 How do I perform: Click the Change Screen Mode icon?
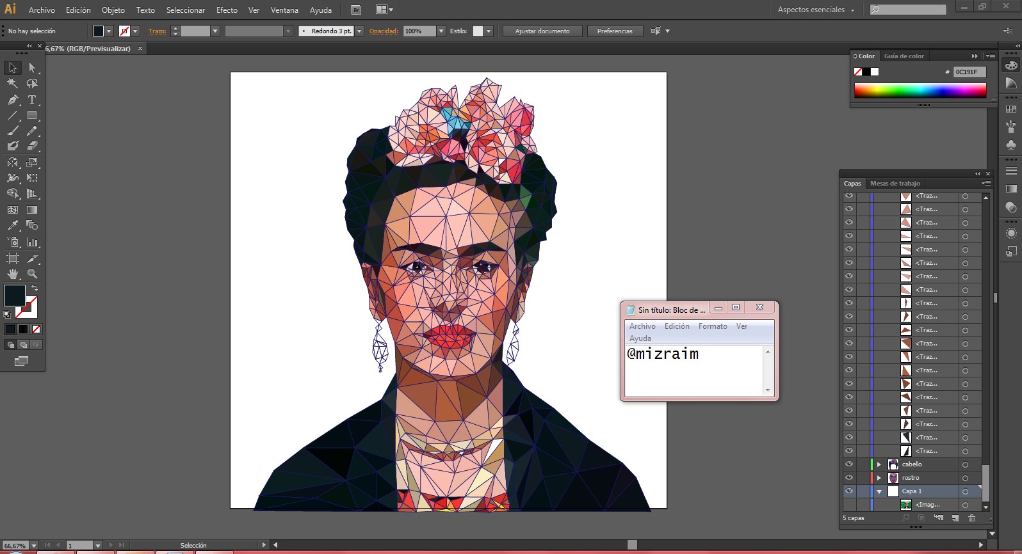[x=21, y=361]
